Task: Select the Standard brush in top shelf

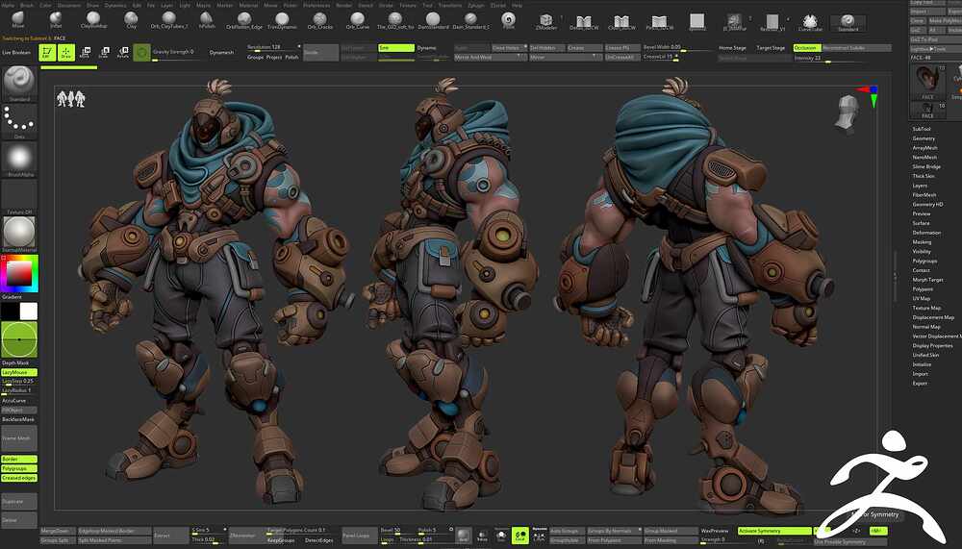Action: click(848, 23)
